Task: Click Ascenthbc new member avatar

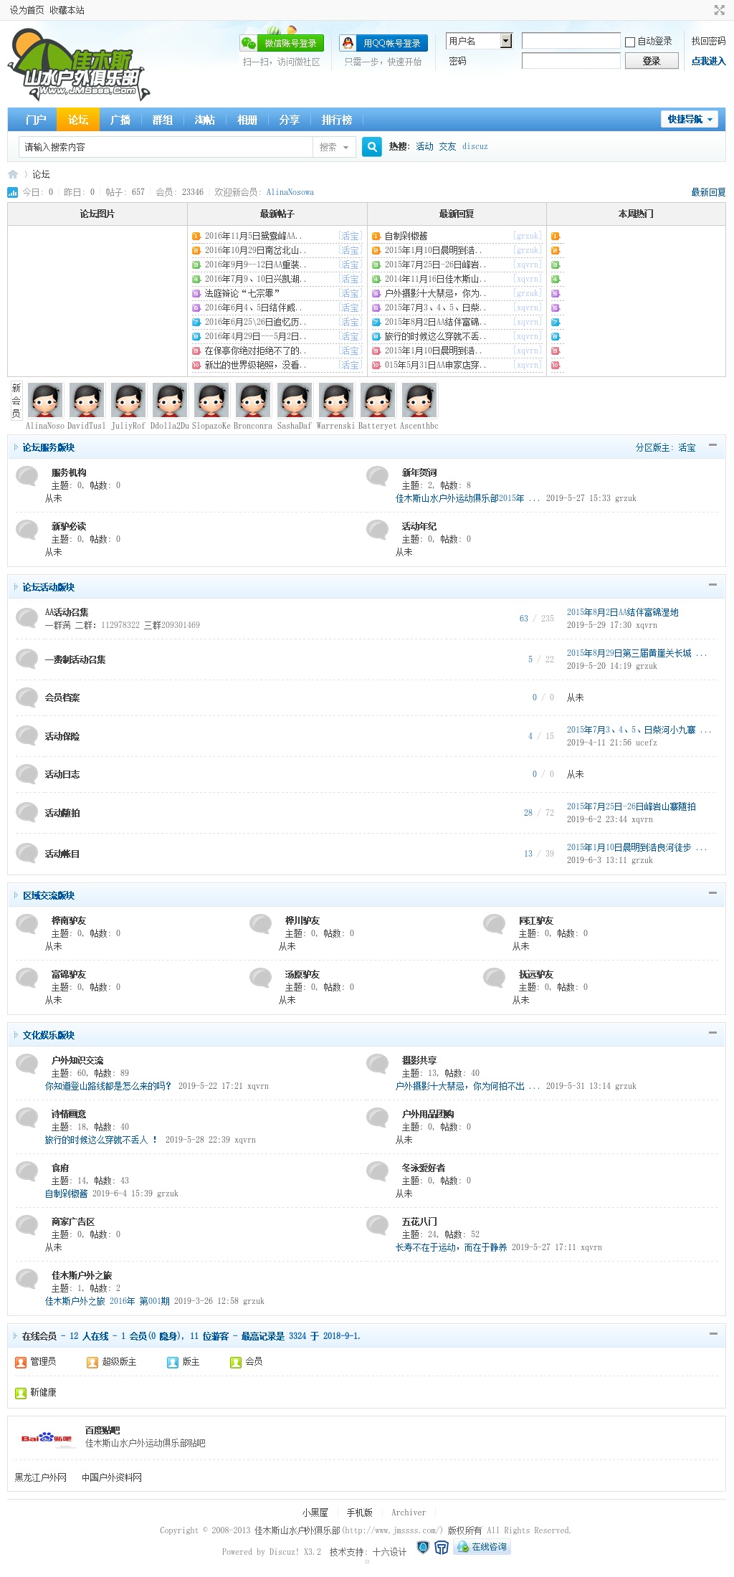Action: (419, 400)
